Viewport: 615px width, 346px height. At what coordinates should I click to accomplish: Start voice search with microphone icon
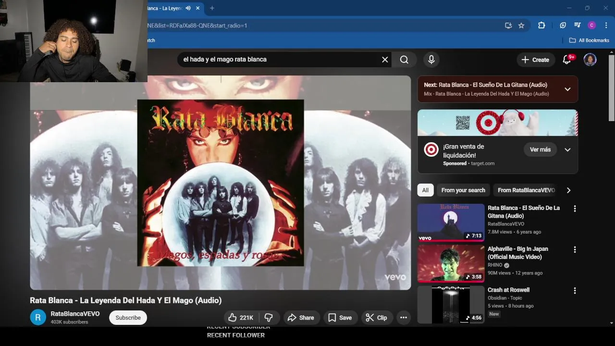click(x=431, y=60)
